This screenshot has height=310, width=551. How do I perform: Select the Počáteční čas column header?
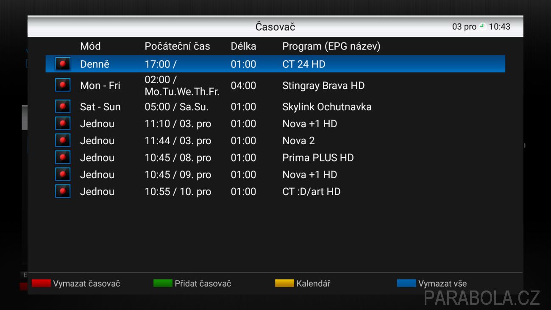point(177,46)
